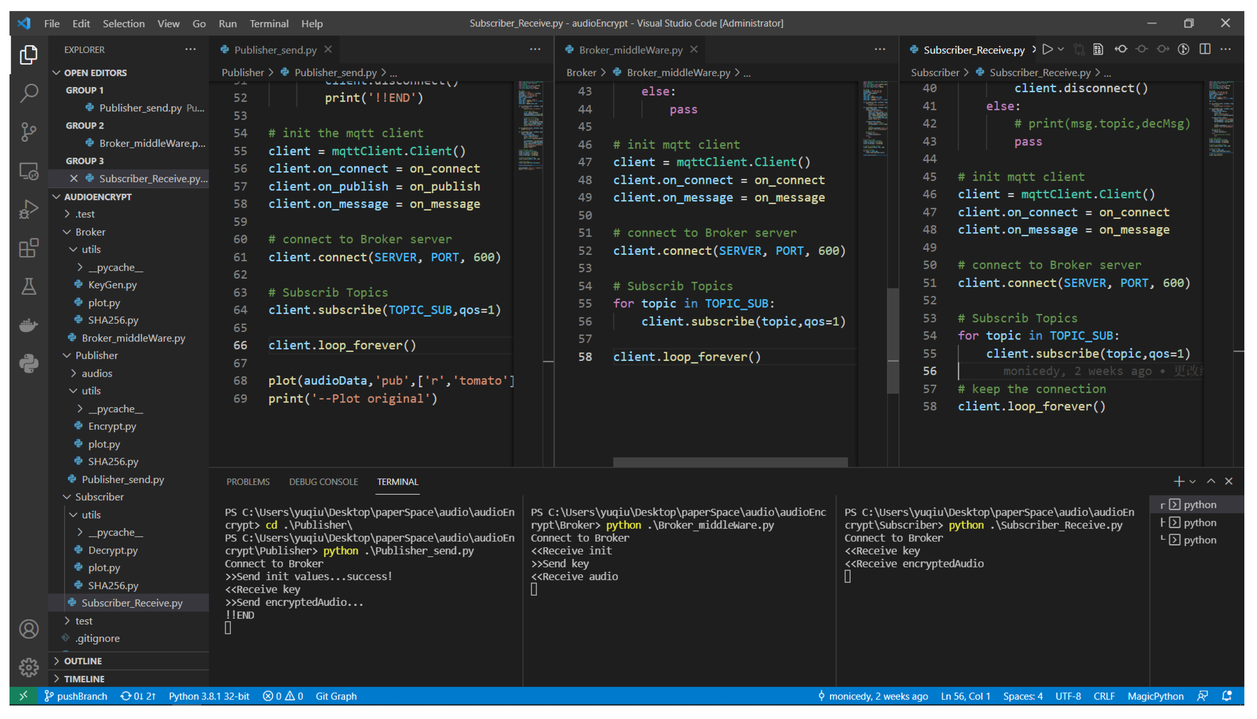The height and width of the screenshot is (719, 1257).
Task: Open the Docker view in activity bar
Action: pos(28,325)
